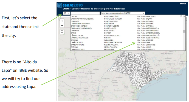Zoom out on the map
Image resolution: width=189 pixels, height=102 pixels.
point(62,26)
